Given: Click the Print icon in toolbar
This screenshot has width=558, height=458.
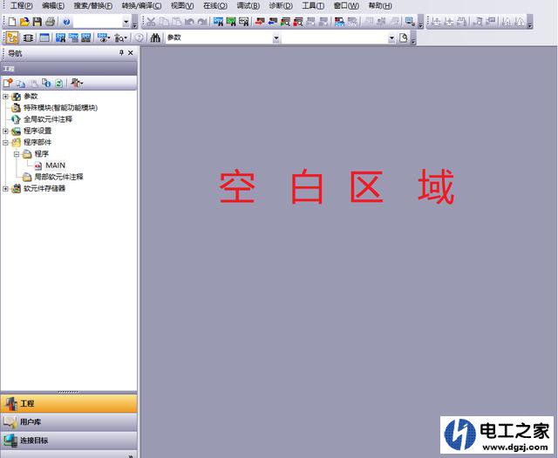Looking at the screenshot, I should [50, 21].
